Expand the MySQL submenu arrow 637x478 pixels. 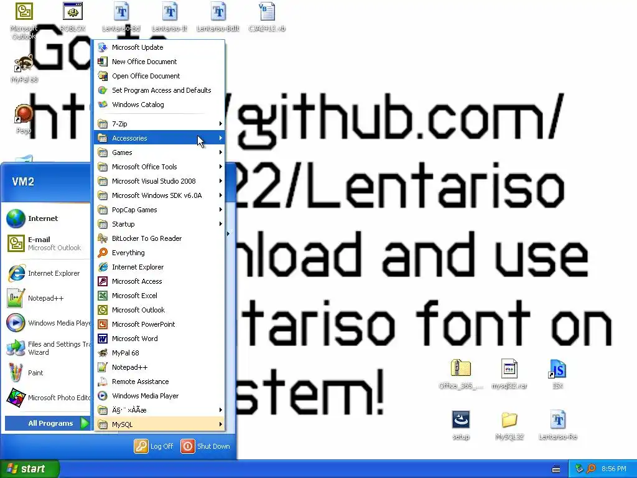(221, 424)
